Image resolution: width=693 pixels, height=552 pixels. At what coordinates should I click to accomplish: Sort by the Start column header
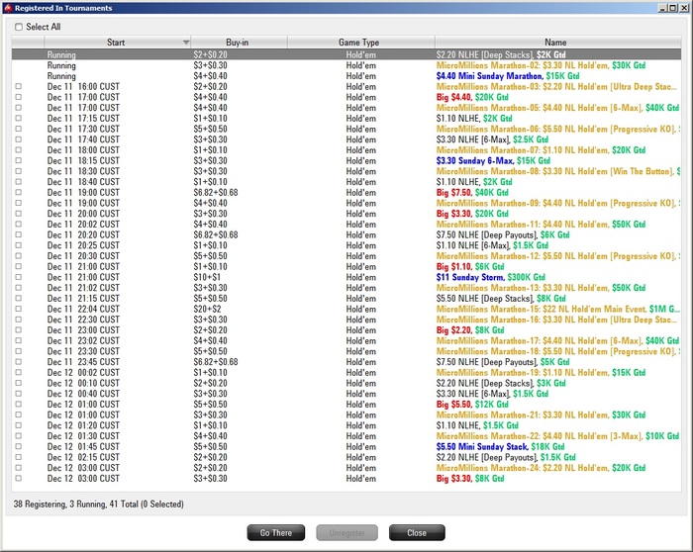[117, 43]
